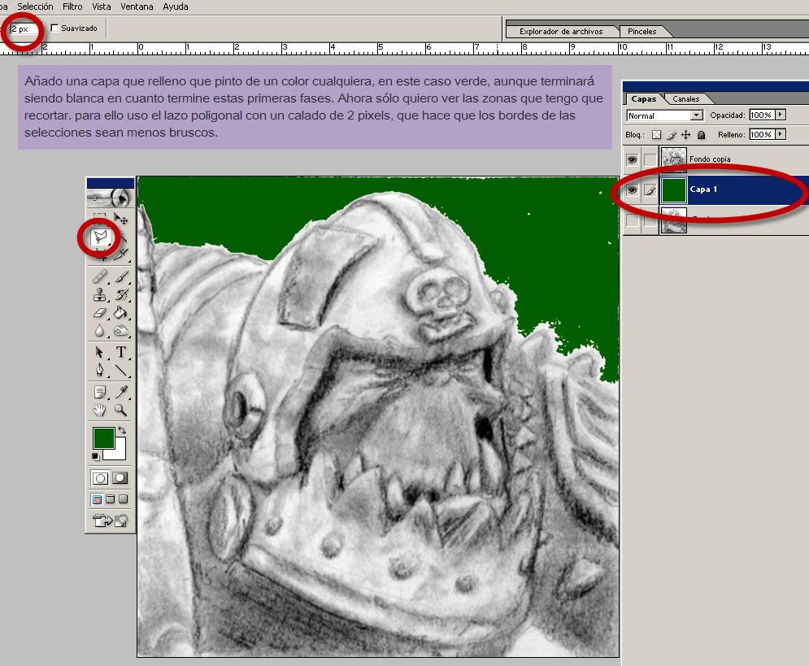Select the Line tool
The image size is (809, 666).
click(x=121, y=370)
